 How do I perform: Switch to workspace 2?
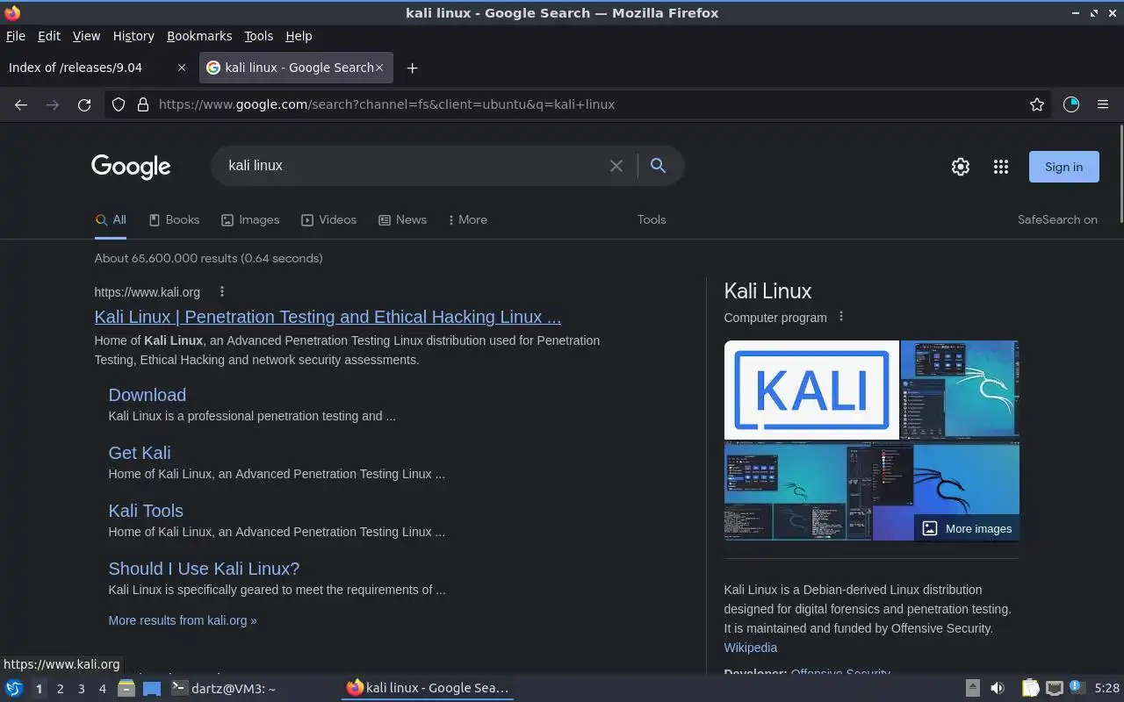point(61,689)
